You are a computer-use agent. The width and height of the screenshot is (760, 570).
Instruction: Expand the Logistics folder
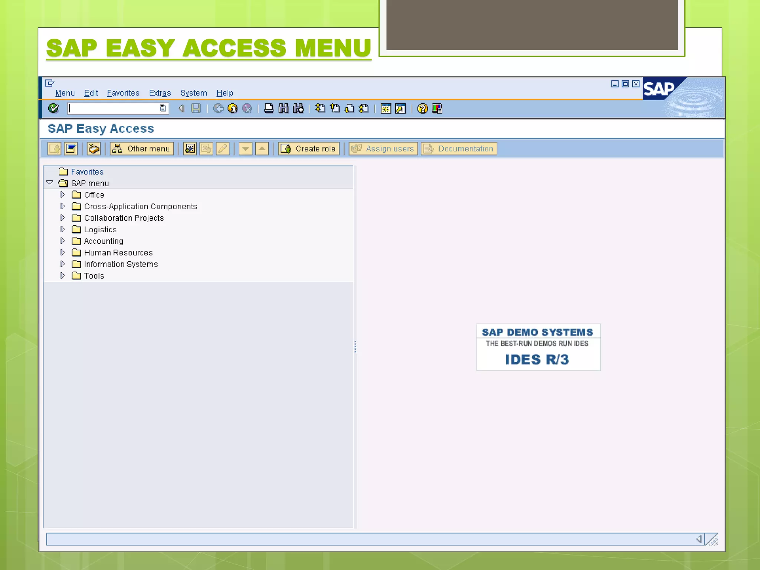(62, 229)
